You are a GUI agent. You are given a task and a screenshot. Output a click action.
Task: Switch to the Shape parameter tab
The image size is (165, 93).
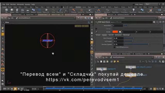98,35
